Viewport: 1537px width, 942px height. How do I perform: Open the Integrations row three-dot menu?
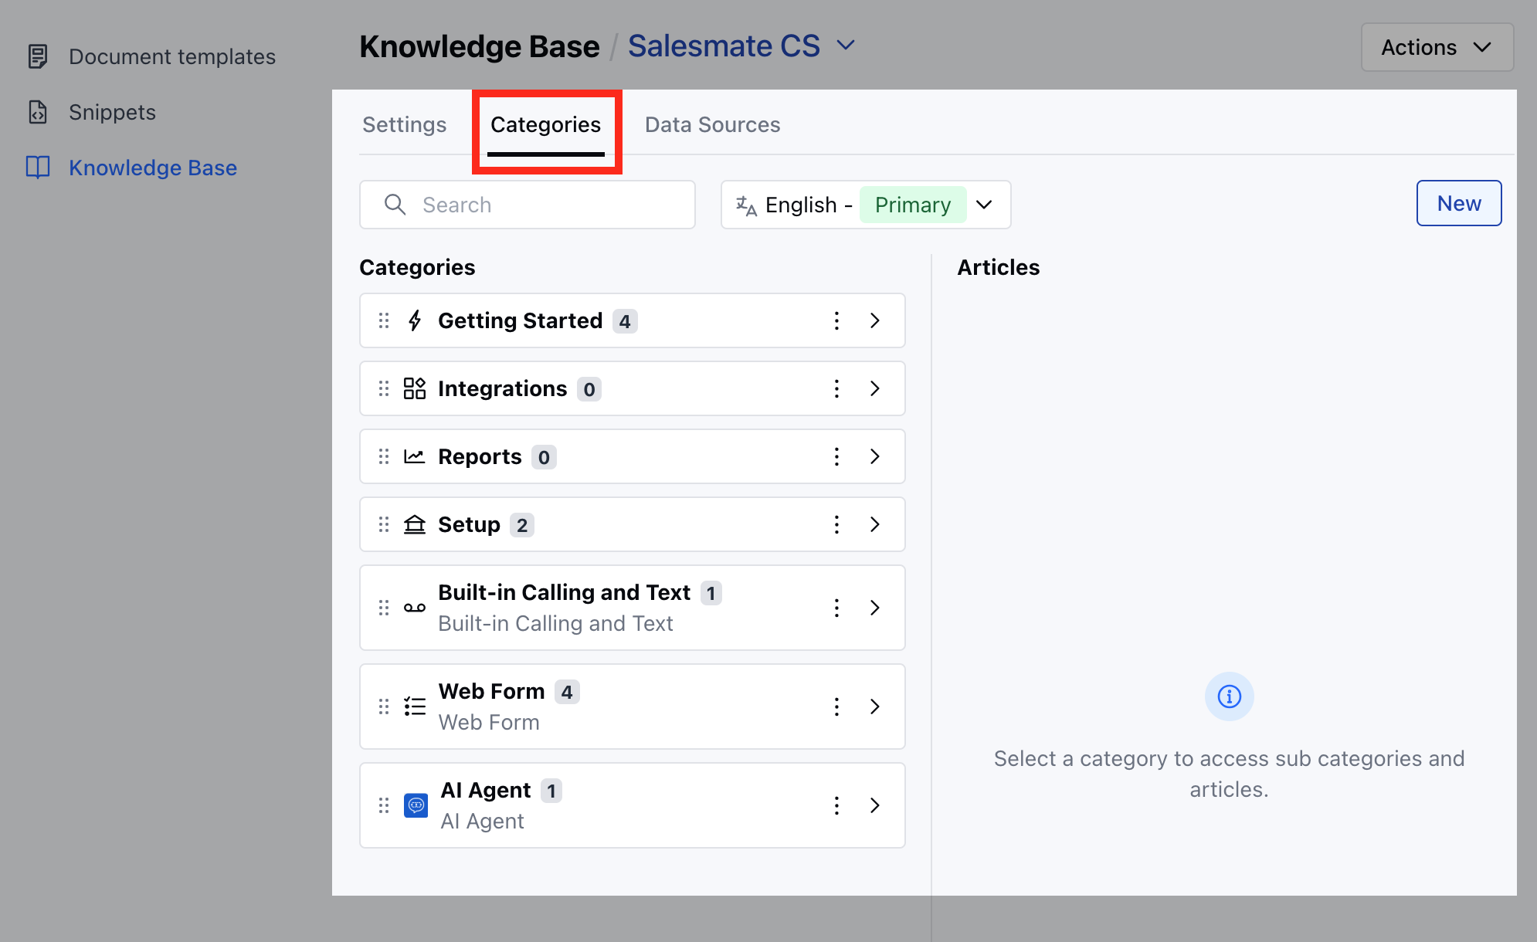836,389
